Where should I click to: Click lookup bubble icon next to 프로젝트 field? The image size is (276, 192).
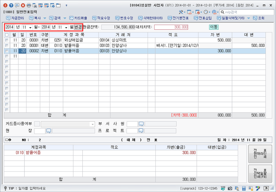(141, 131)
